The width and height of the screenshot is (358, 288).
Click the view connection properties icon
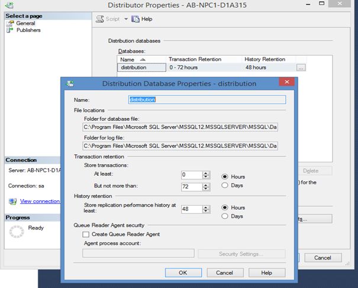point(13,201)
